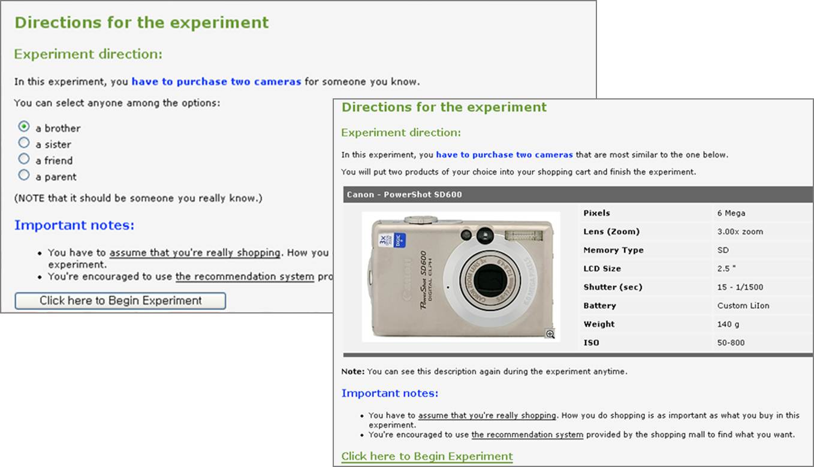Click the 'Pixels' specification label
Screen dimensions: 814x467
(x=596, y=213)
